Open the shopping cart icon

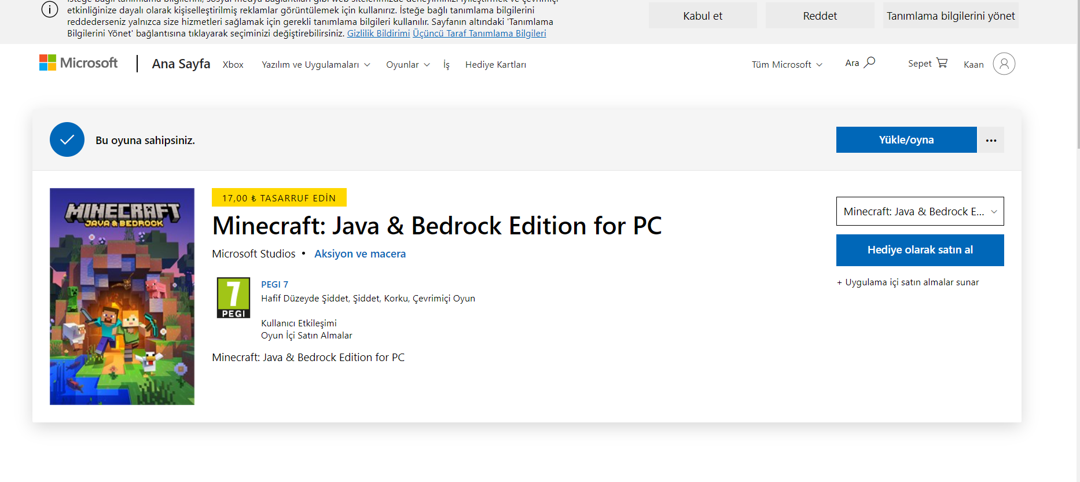pos(942,62)
